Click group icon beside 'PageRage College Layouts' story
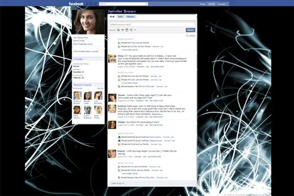294x196 pixels. pyautogui.click(x=119, y=140)
